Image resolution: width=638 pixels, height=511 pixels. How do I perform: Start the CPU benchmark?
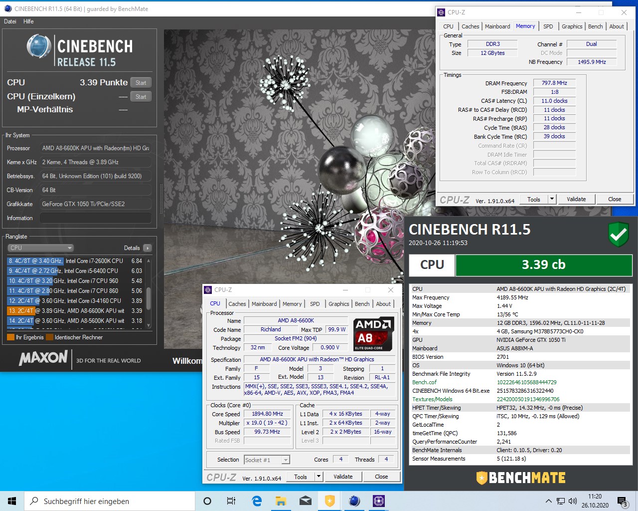141,83
